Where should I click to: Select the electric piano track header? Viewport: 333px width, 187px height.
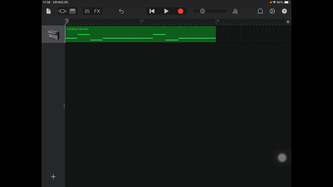53,34
